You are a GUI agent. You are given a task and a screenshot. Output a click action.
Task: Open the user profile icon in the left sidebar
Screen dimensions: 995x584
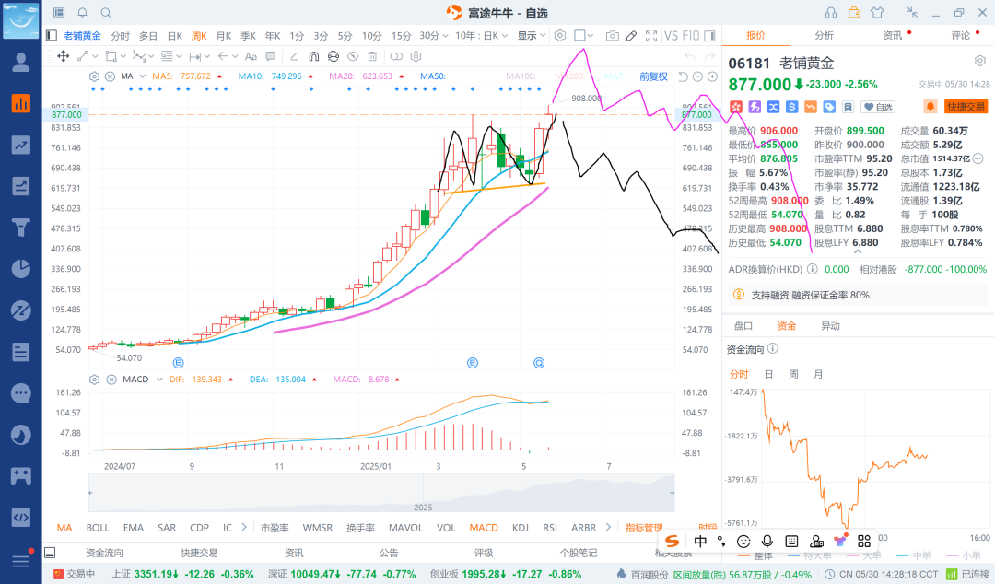click(x=21, y=63)
